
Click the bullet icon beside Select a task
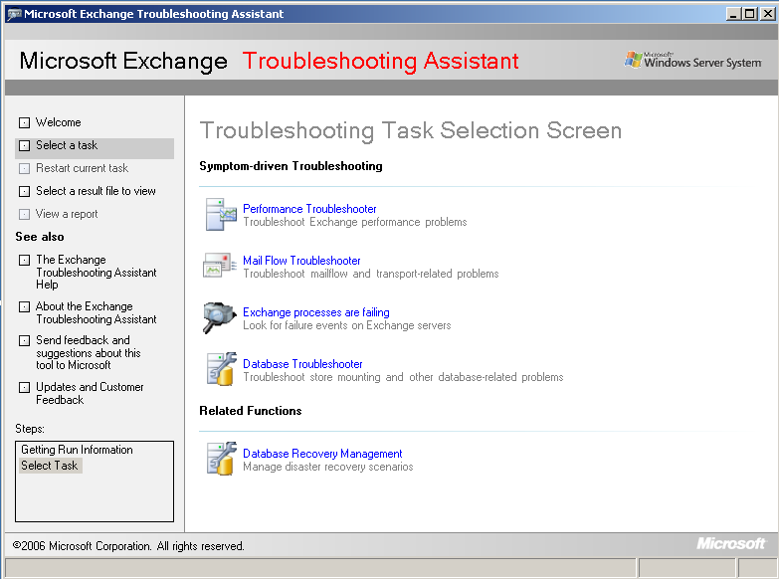[24, 145]
